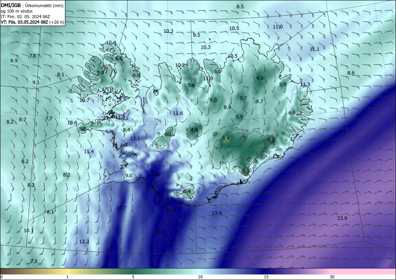Click the 15 tick on the color scale
The height and width of the screenshot is (280, 396).
coord(266,277)
